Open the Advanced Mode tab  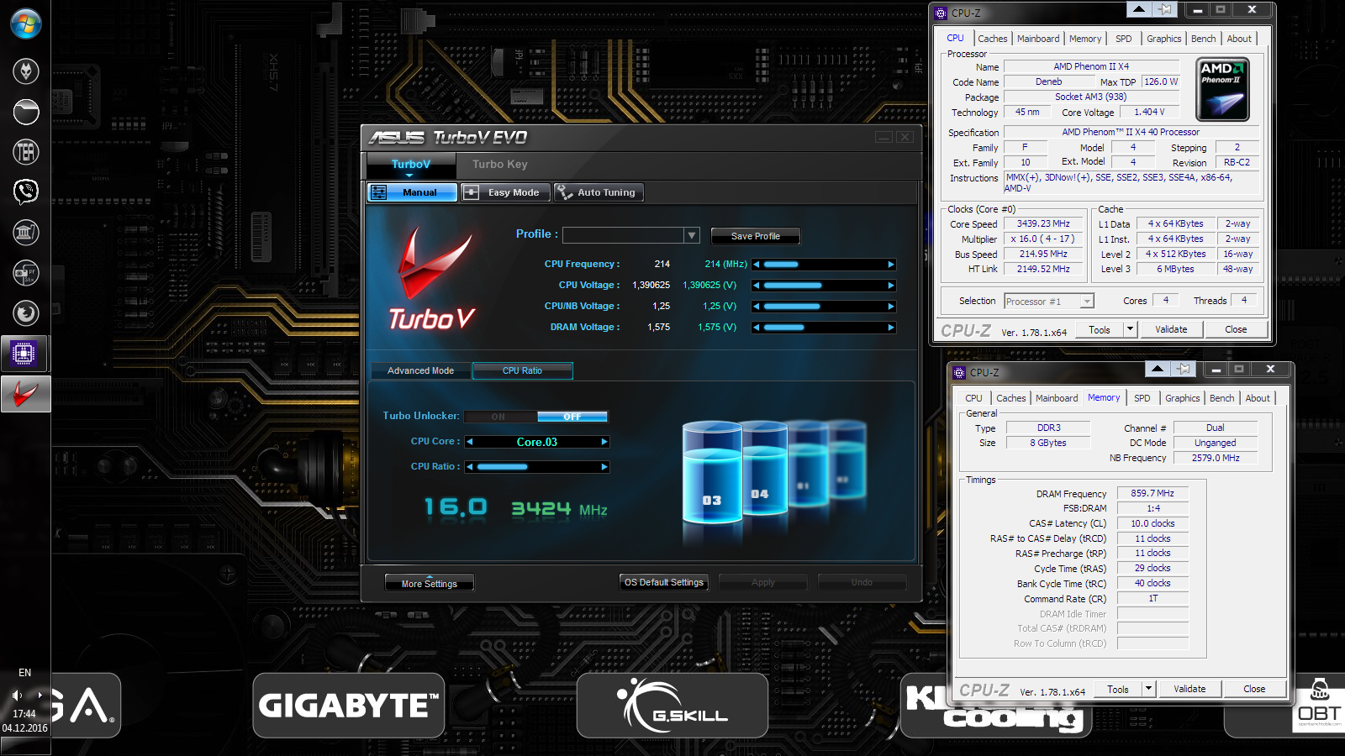[x=420, y=370]
